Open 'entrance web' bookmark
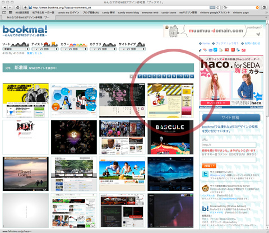This screenshot has width=269, height=233. pyautogui.click(x=150, y=12)
